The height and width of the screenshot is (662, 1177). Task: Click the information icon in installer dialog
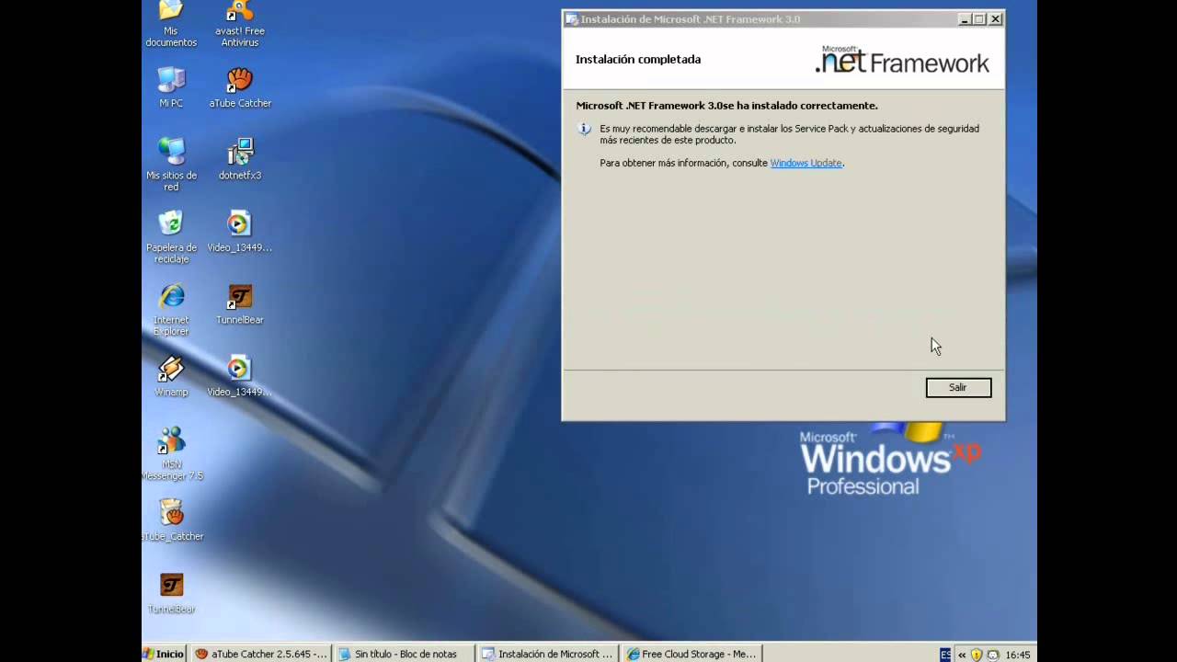coord(584,129)
